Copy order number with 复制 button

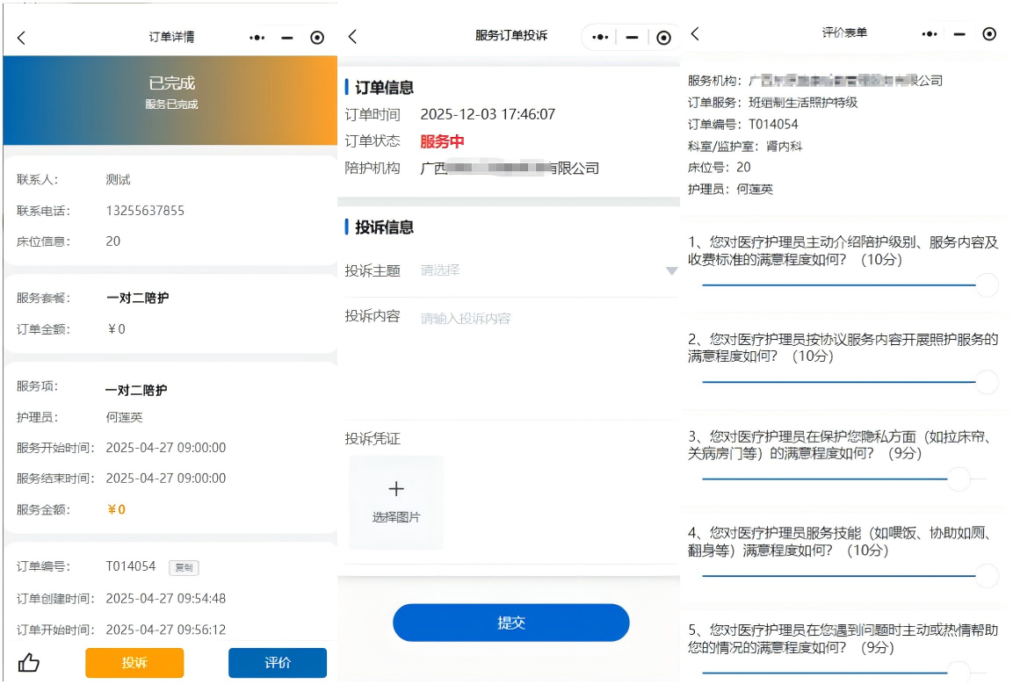[x=184, y=567]
